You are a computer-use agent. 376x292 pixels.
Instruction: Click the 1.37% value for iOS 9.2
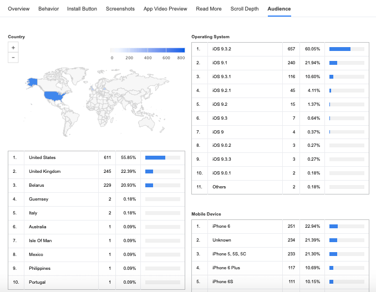(x=314, y=104)
